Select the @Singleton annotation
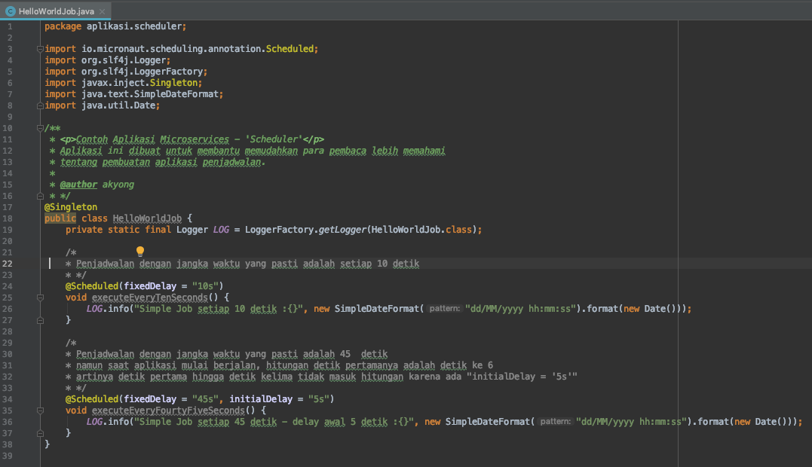 tap(70, 206)
